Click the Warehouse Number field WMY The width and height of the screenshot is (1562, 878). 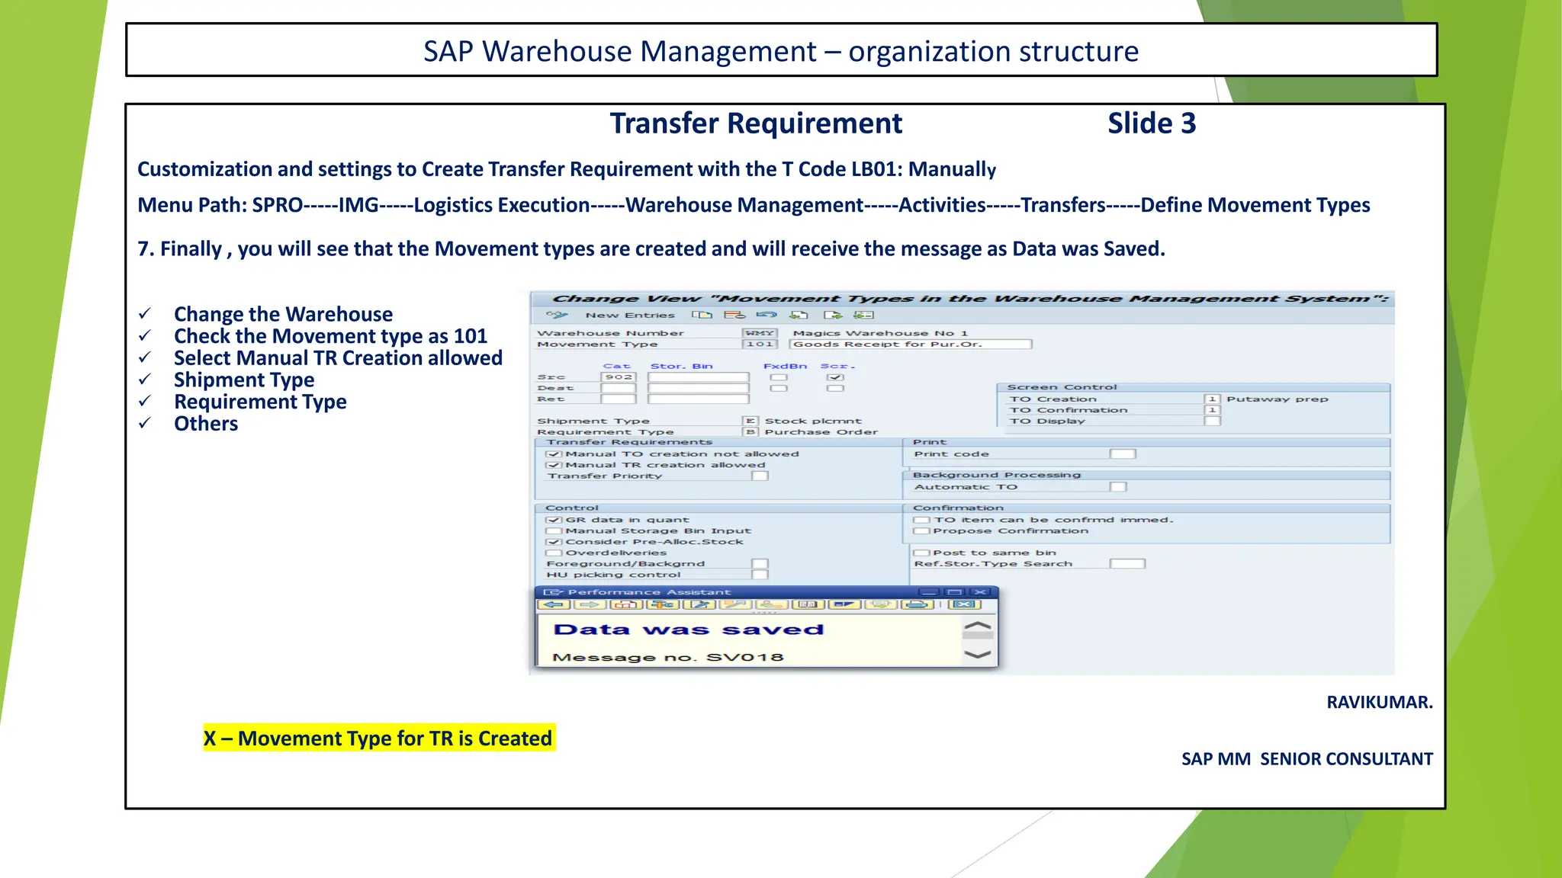coord(760,333)
